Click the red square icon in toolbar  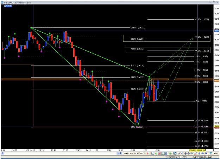point(159,153)
